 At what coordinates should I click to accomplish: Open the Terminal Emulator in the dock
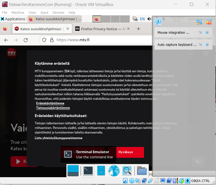(88, 171)
